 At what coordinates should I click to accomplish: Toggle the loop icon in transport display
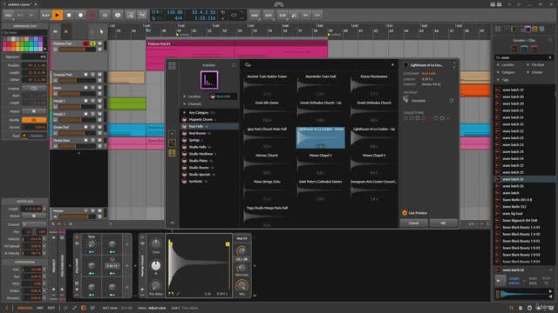234,16
